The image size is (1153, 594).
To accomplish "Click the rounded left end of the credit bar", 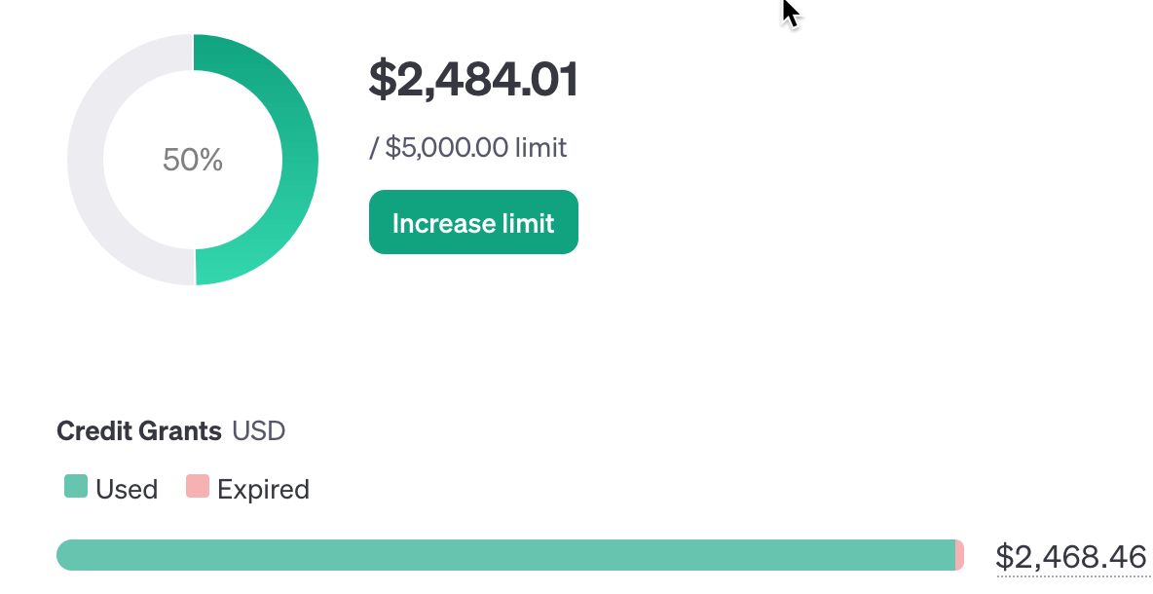I will click(66, 555).
